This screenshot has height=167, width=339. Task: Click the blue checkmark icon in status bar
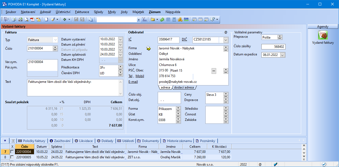pyautogui.click(x=276, y=164)
